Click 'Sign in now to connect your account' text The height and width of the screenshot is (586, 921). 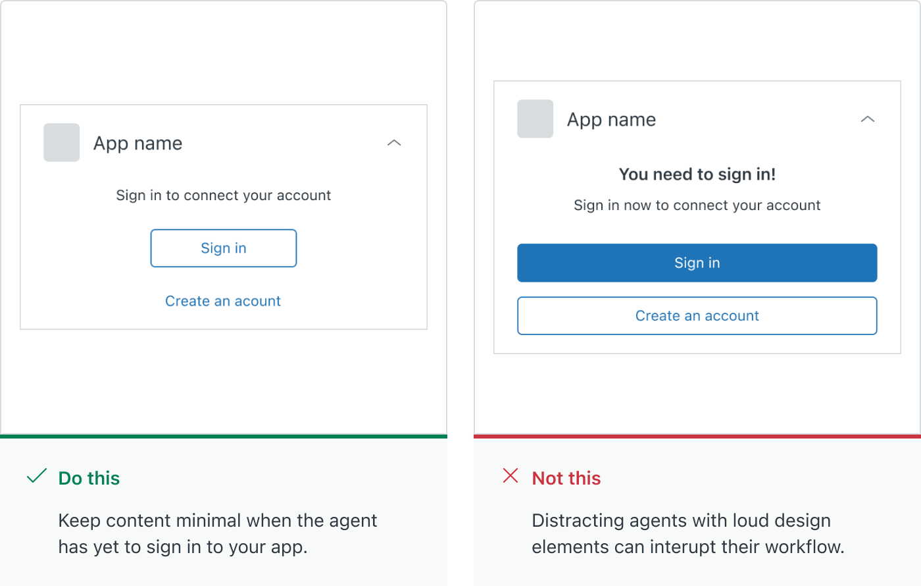pyautogui.click(x=697, y=205)
